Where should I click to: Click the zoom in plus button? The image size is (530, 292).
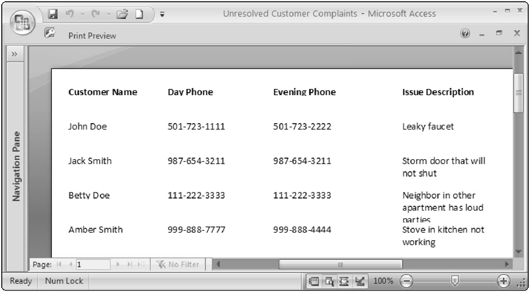[502, 281]
